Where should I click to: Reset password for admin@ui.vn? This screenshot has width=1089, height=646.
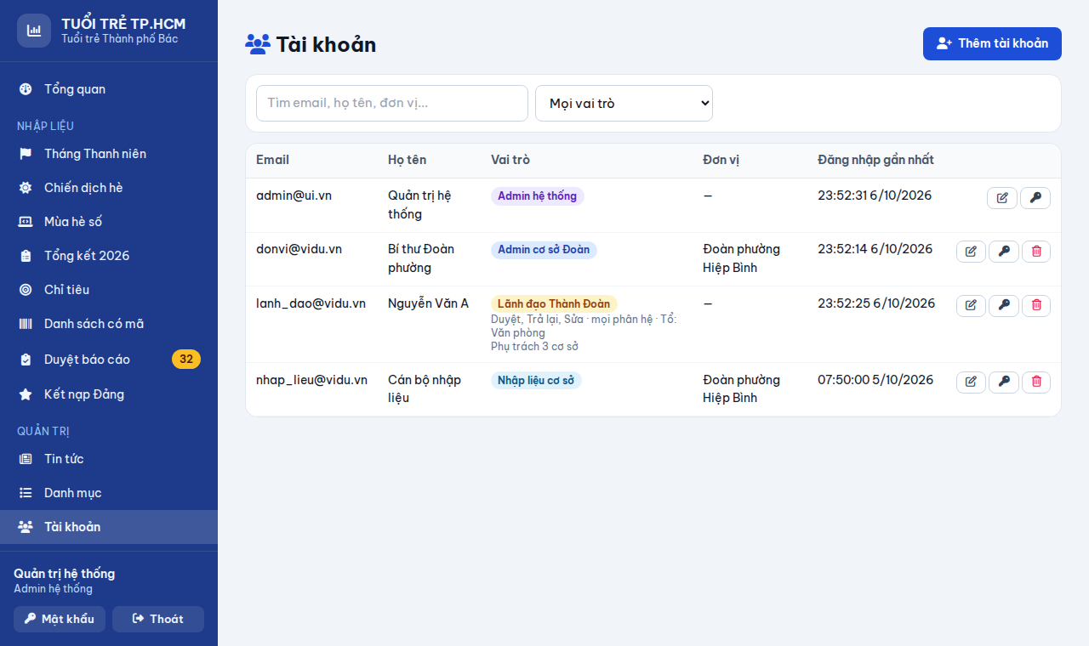coord(1035,198)
